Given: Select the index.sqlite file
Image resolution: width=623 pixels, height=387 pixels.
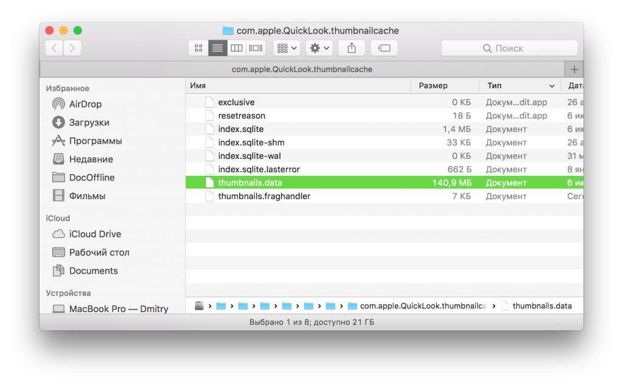Looking at the screenshot, I should click(385, 129).
